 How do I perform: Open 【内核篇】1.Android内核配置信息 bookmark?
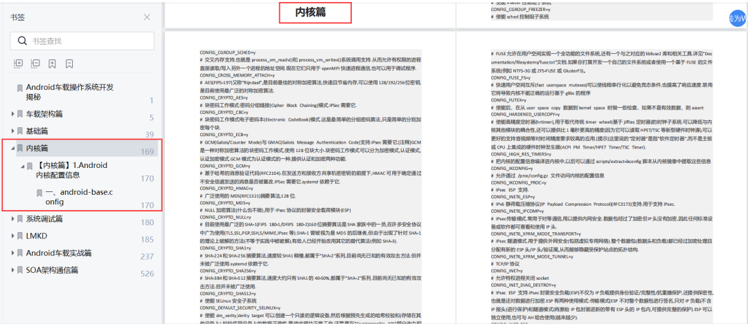pyautogui.click(x=72, y=171)
